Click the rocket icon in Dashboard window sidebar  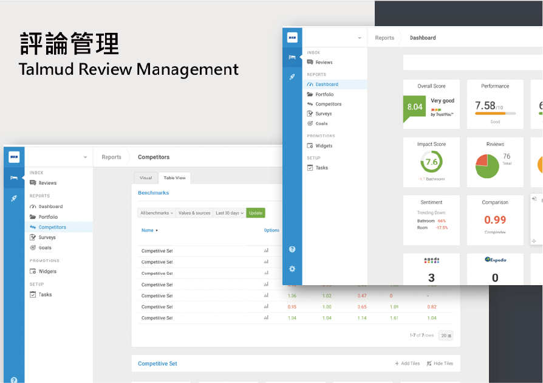(292, 77)
